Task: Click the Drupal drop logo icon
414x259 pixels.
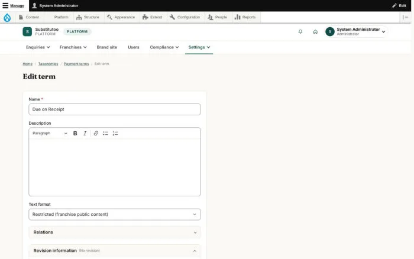Action: tap(7, 17)
